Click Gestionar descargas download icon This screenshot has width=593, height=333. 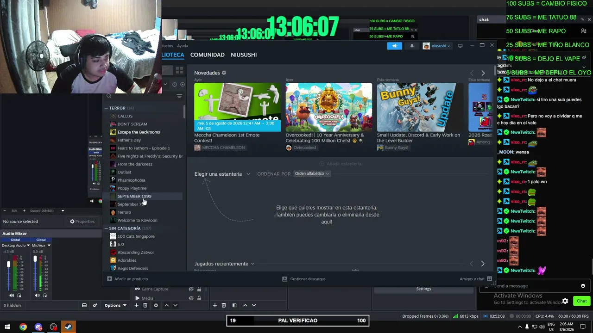click(285, 279)
